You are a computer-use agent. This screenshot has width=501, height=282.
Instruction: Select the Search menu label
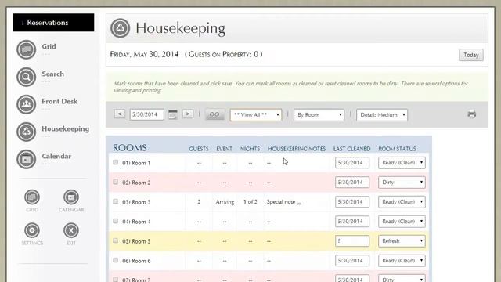tap(53, 74)
